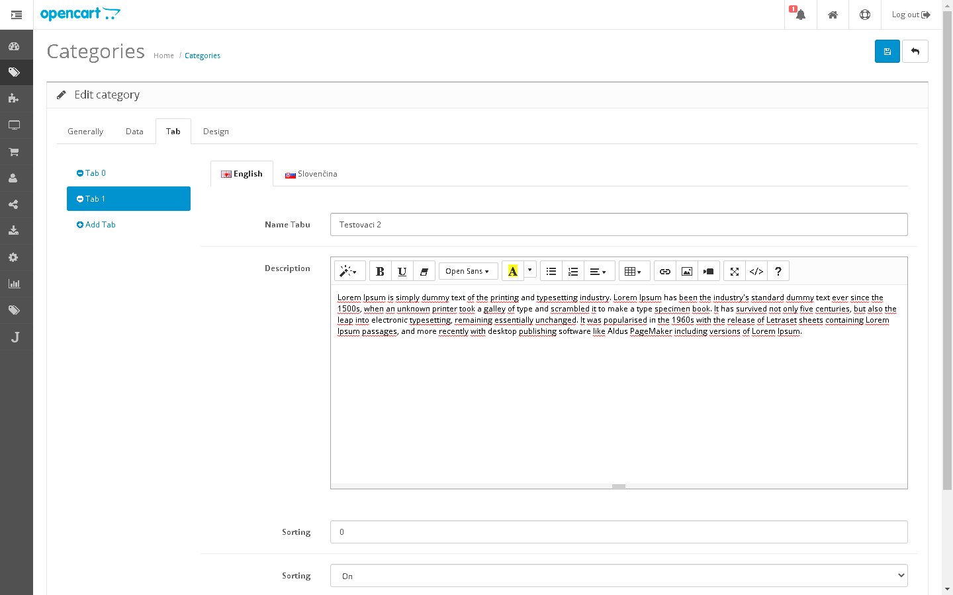Apply the yellow highlight color A button

[512, 271]
